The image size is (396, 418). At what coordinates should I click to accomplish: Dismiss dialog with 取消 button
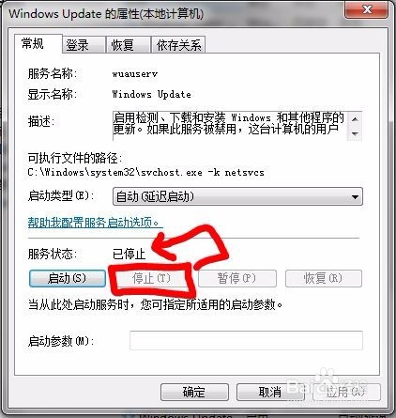(x=270, y=392)
